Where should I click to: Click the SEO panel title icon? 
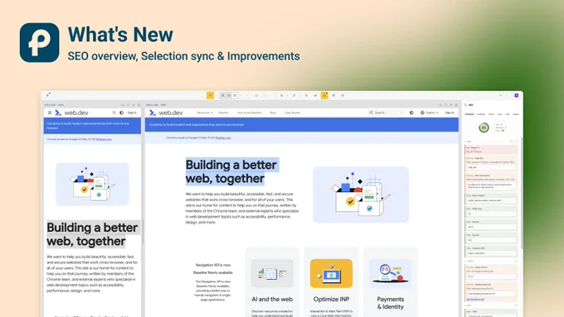(465, 105)
